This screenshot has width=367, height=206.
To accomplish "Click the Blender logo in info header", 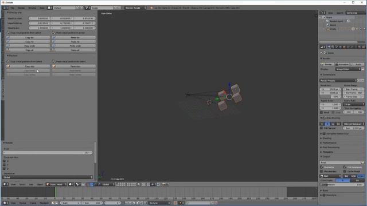I will tap(151, 7).
